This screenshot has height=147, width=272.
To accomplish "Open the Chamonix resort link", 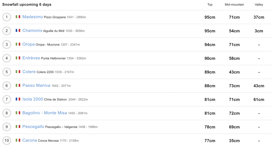I will [x=32, y=31].
